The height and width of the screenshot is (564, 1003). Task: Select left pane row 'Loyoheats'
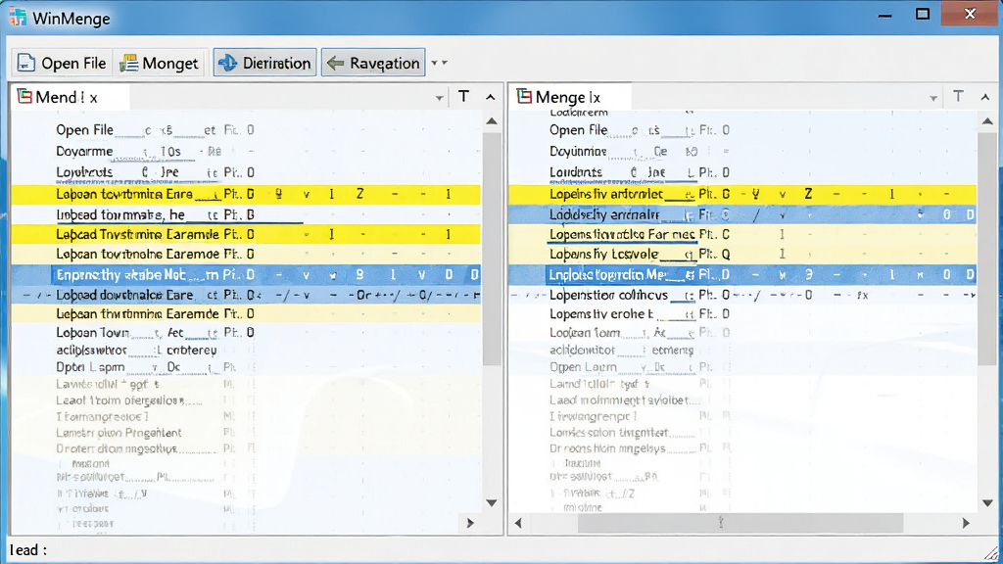click(247, 172)
